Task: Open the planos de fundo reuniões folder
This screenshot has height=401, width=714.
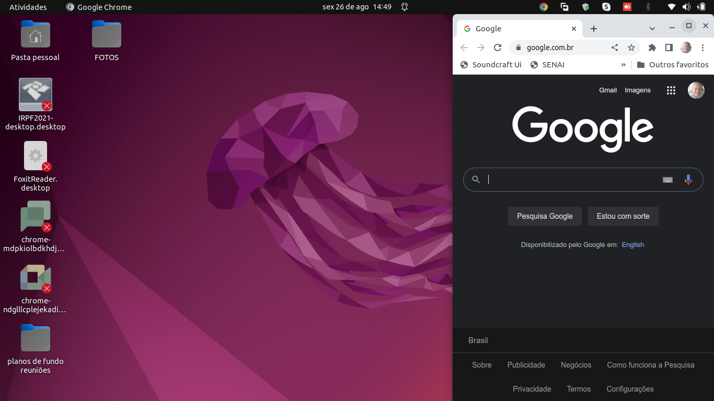Action: (x=36, y=349)
